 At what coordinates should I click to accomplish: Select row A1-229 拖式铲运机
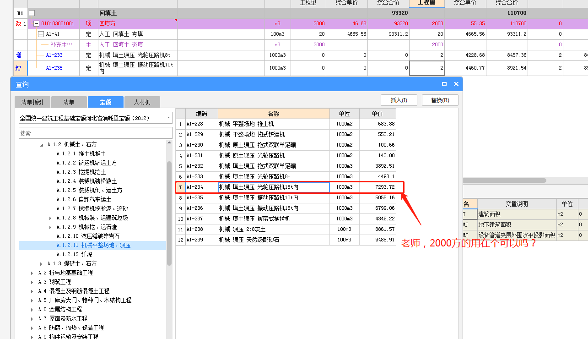tap(286, 134)
